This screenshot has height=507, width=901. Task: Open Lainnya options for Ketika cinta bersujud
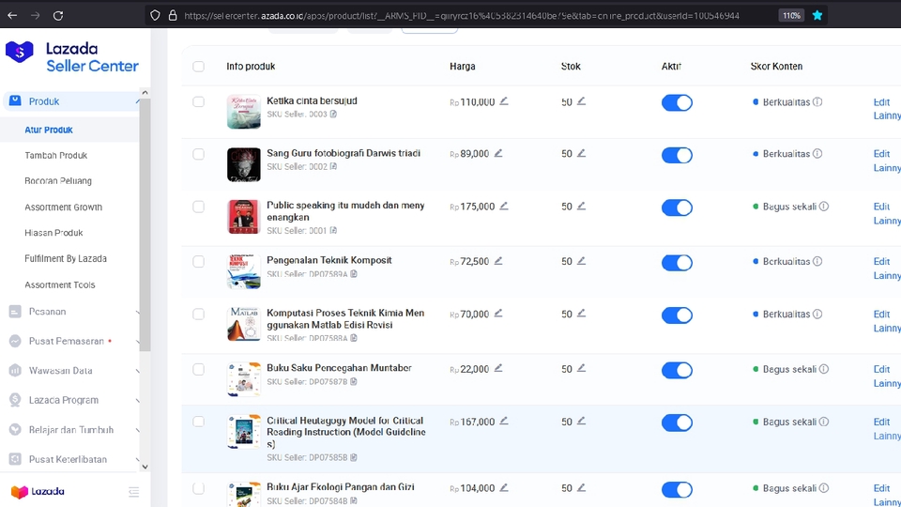(887, 115)
